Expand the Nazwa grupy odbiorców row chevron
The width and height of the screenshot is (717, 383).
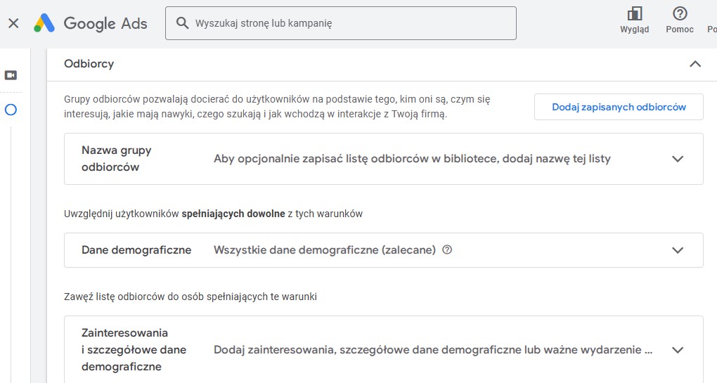(x=677, y=159)
